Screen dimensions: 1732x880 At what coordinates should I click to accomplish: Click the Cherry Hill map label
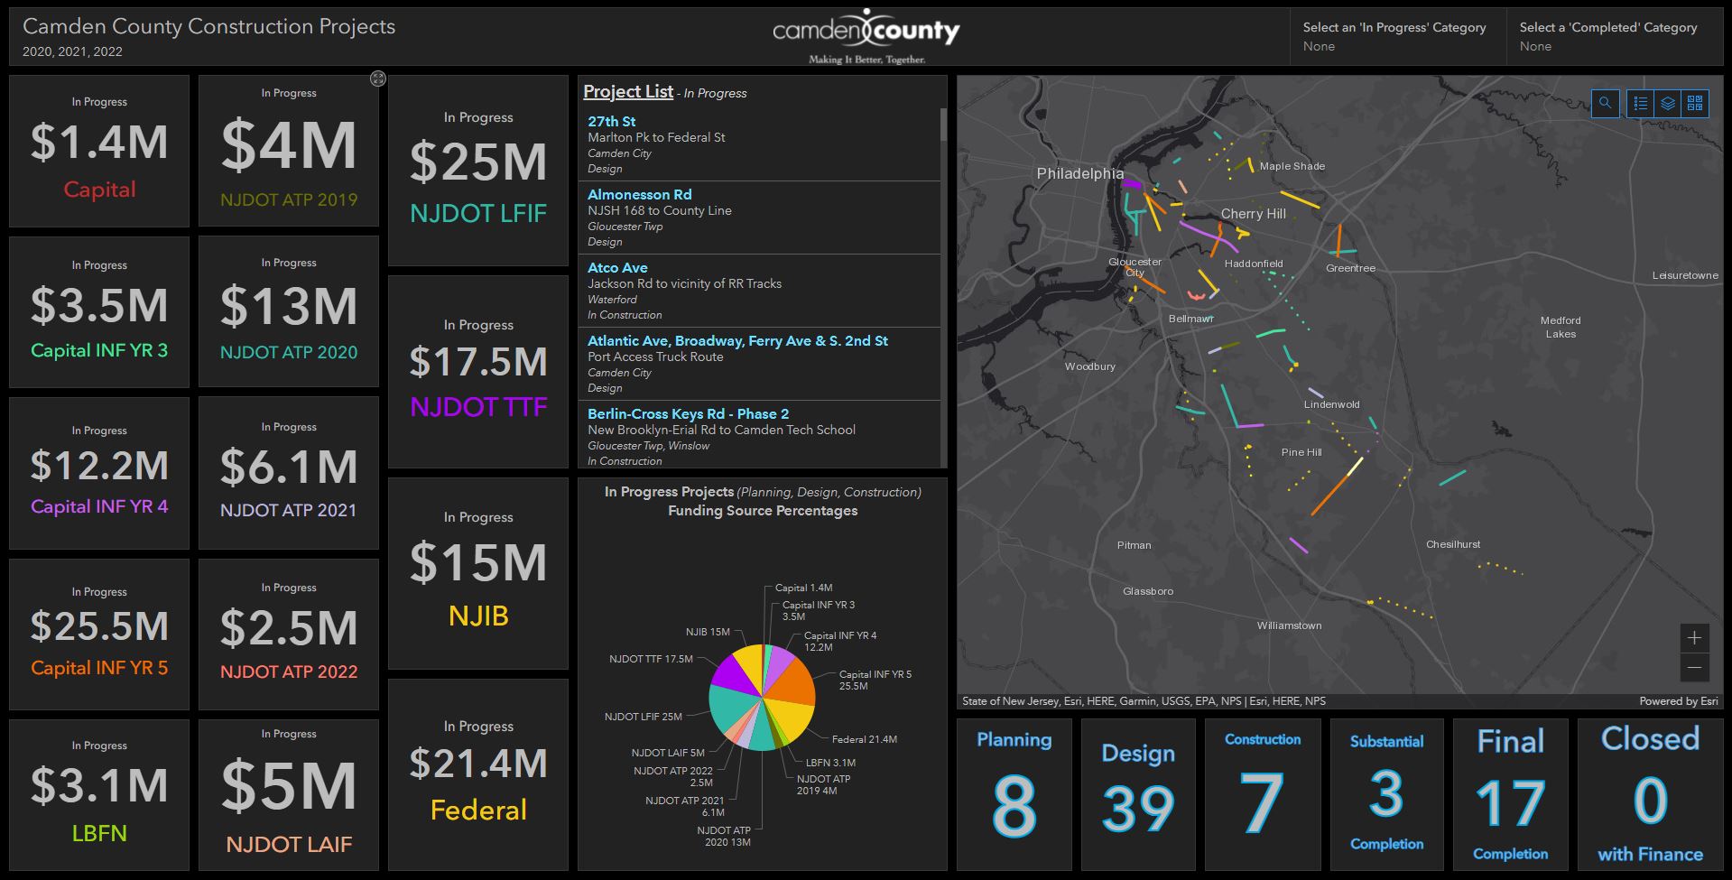pyautogui.click(x=1254, y=214)
